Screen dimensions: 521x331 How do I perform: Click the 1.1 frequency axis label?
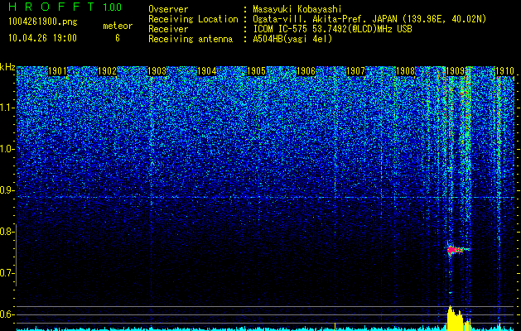pyautogui.click(x=7, y=108)
